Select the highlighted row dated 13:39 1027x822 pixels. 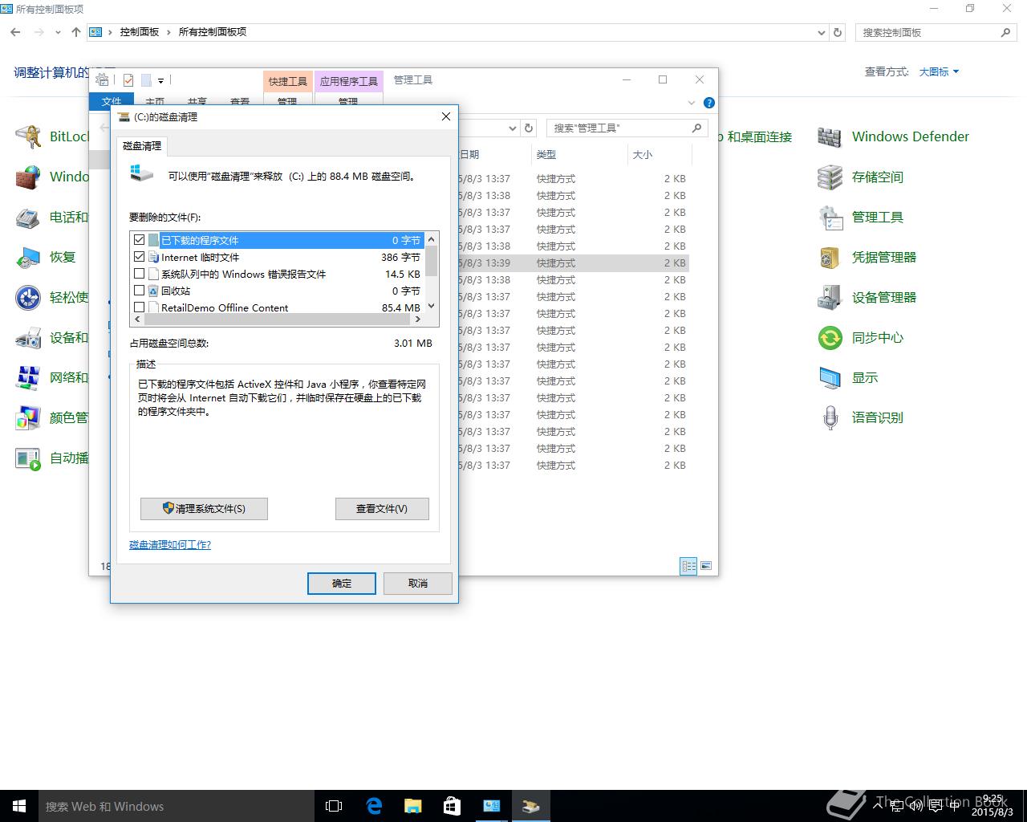[573, 263]
